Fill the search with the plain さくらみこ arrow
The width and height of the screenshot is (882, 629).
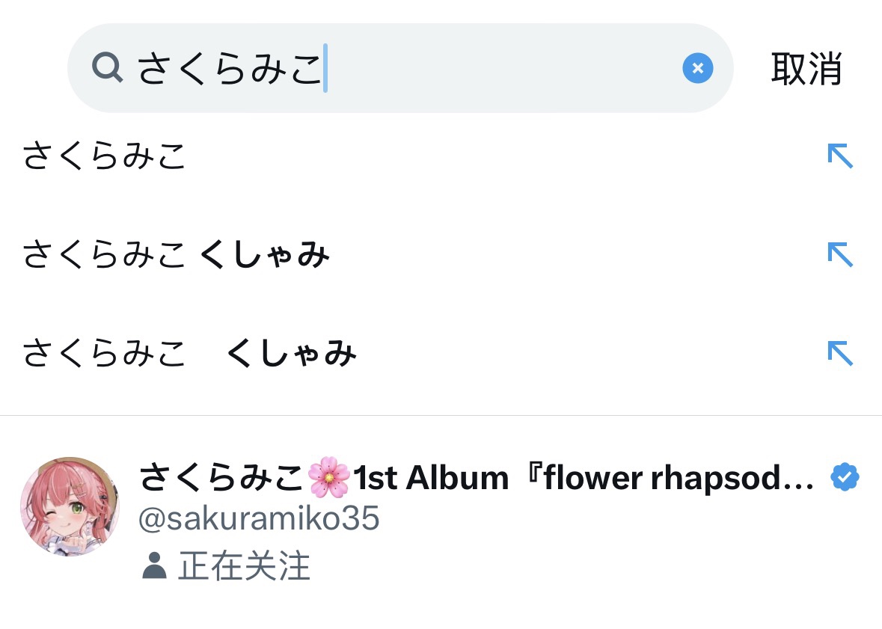point(840,156)
